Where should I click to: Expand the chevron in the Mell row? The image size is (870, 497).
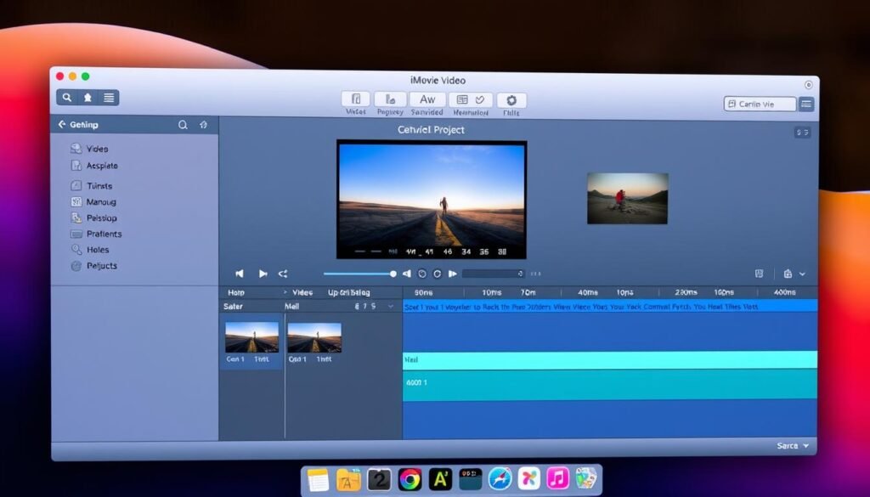[391, 306]
